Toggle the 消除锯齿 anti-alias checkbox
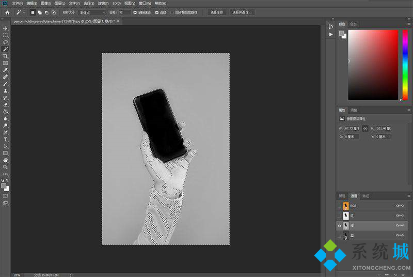The image size is (413, 277). point(135,12)
